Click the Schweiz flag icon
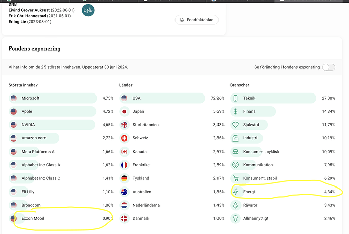Image resolution: width=349 pixels, height=234 pixels. point(124,138)
